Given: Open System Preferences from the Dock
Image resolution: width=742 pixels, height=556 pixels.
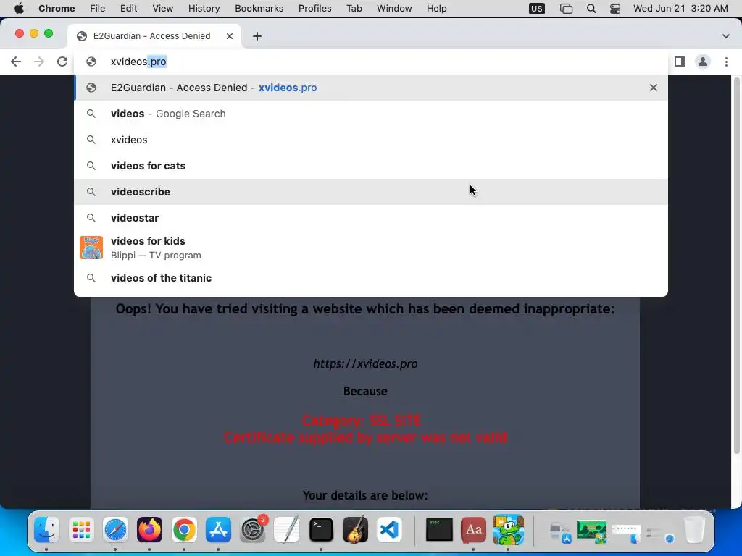Looking at the screenshot, I should 253,529.
